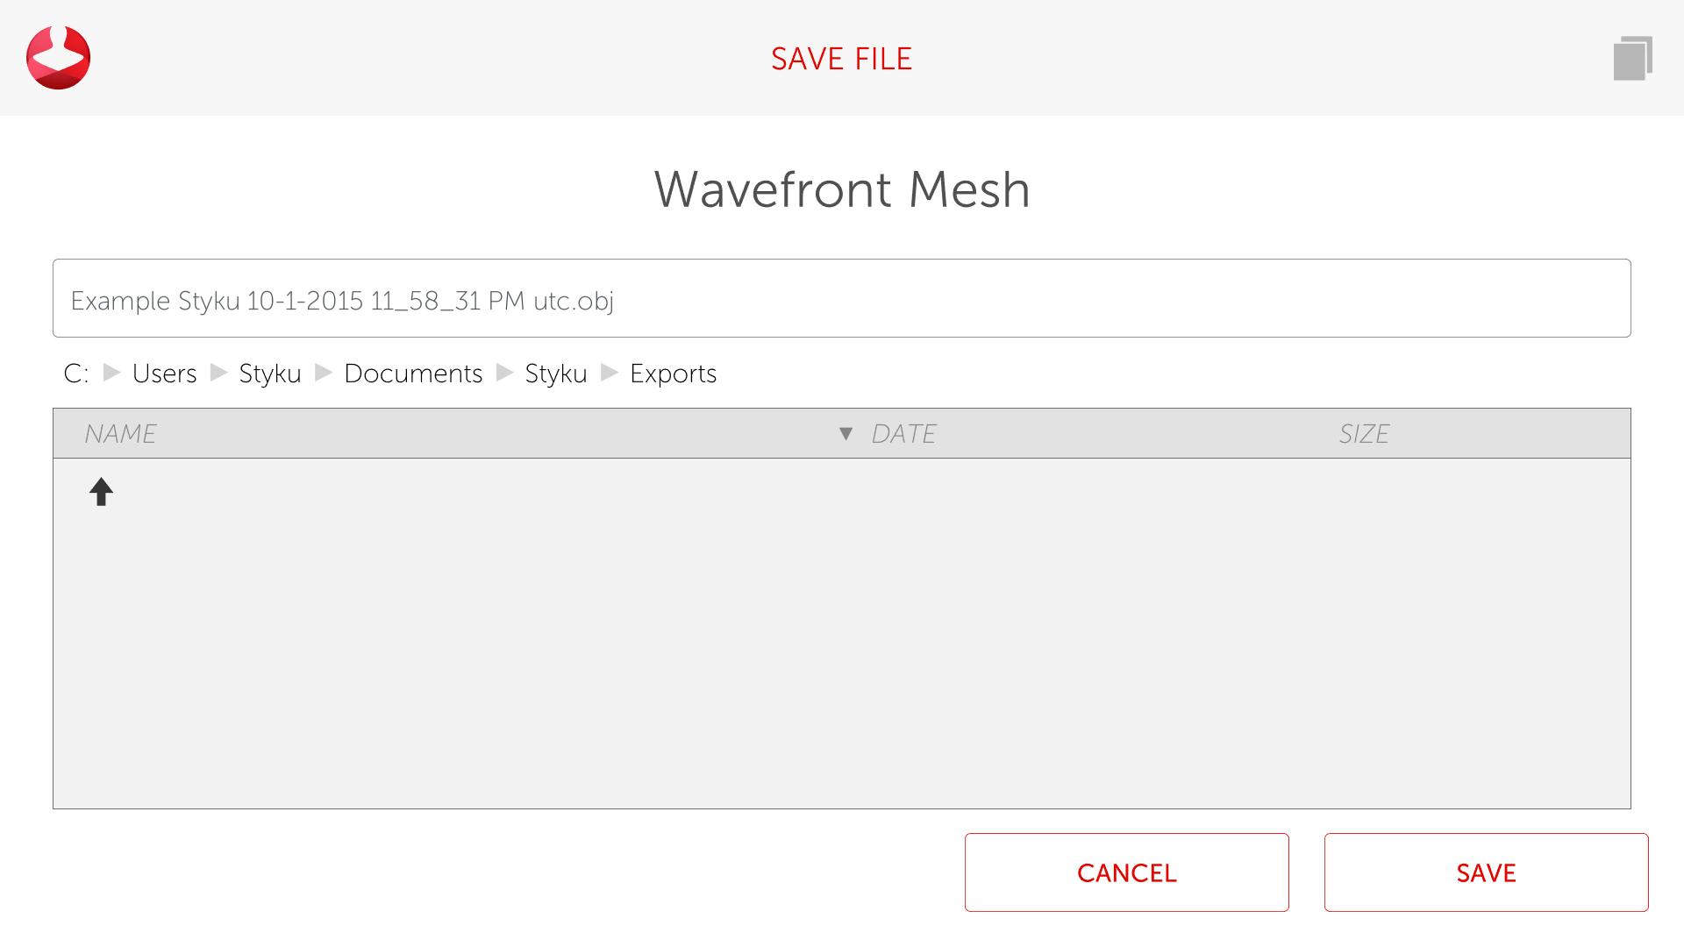Image resolution: width=1684 pixels, height=947 pixels.
Task: Click breadcrumb arrow before Exports
Action: click(609, 373)
